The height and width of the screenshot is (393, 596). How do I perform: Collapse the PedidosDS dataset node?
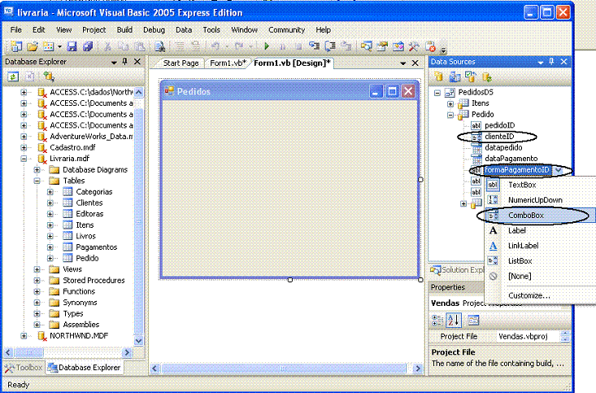[x=437, y=93]
